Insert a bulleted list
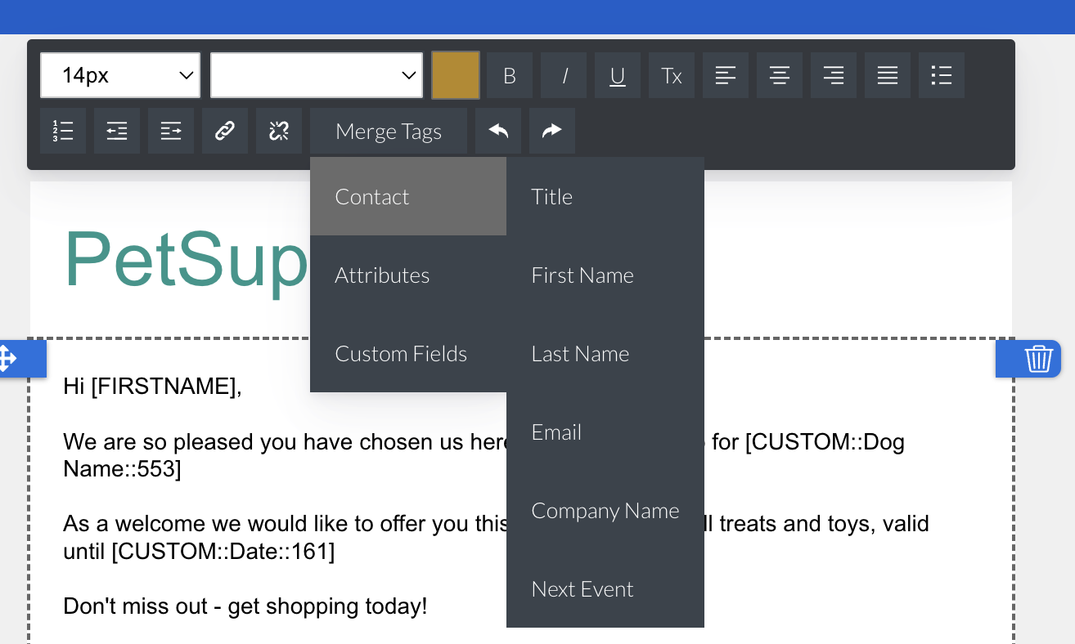The image size is (1075, 644). click(x=942, y=76)
